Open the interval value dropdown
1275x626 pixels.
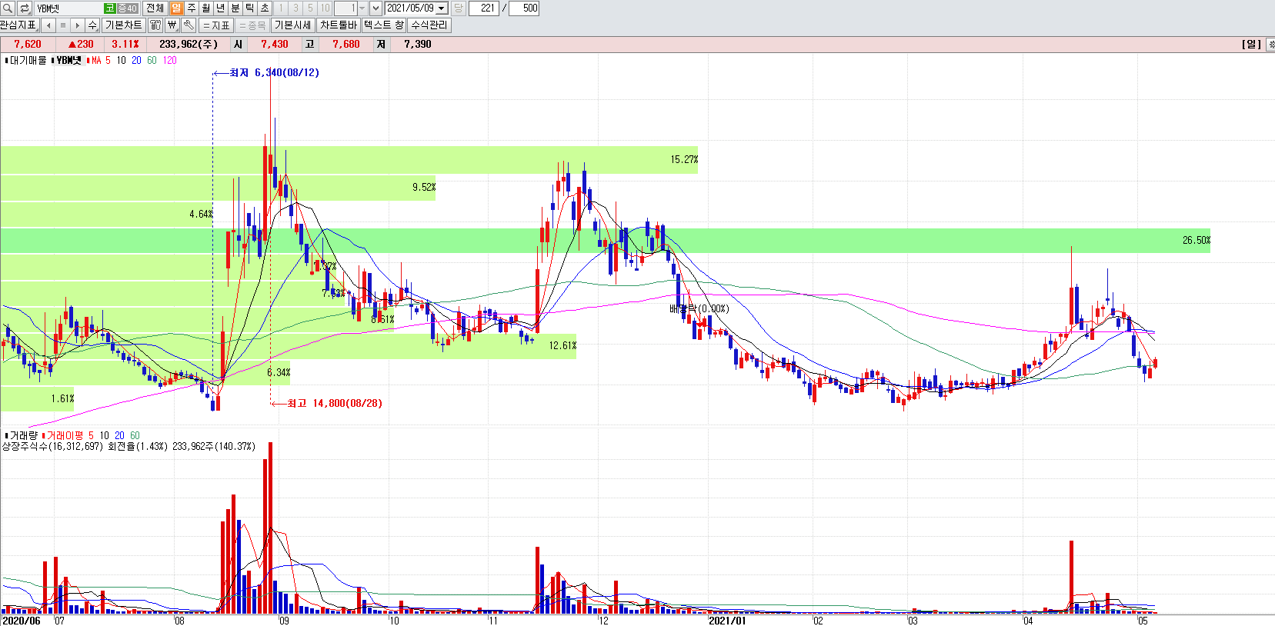pyautogui.click(x=362, y=8)
